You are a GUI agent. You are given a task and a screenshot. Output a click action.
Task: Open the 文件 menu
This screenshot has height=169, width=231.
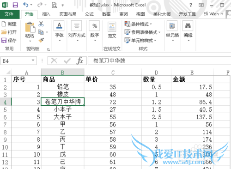(x=10, y=14)
